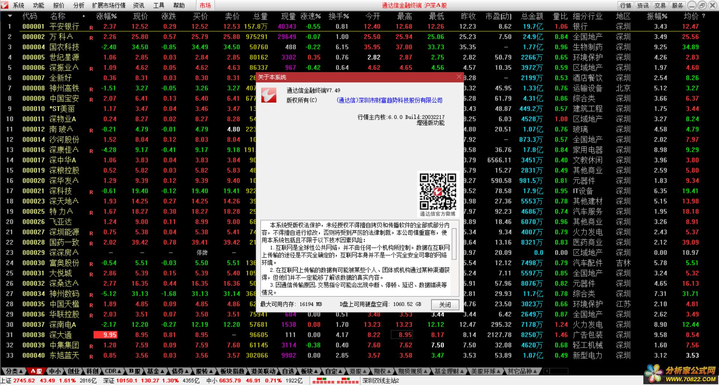
Task: Click the signal-strength indicator in status bar
Action: coord(336,381)
